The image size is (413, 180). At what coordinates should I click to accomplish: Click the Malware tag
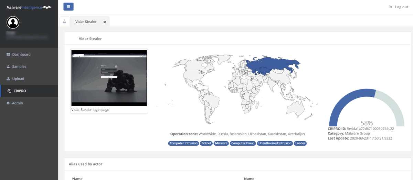point(221,143)
